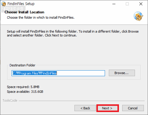
Task: Go back with the < Back button
Action: (85, 108)
